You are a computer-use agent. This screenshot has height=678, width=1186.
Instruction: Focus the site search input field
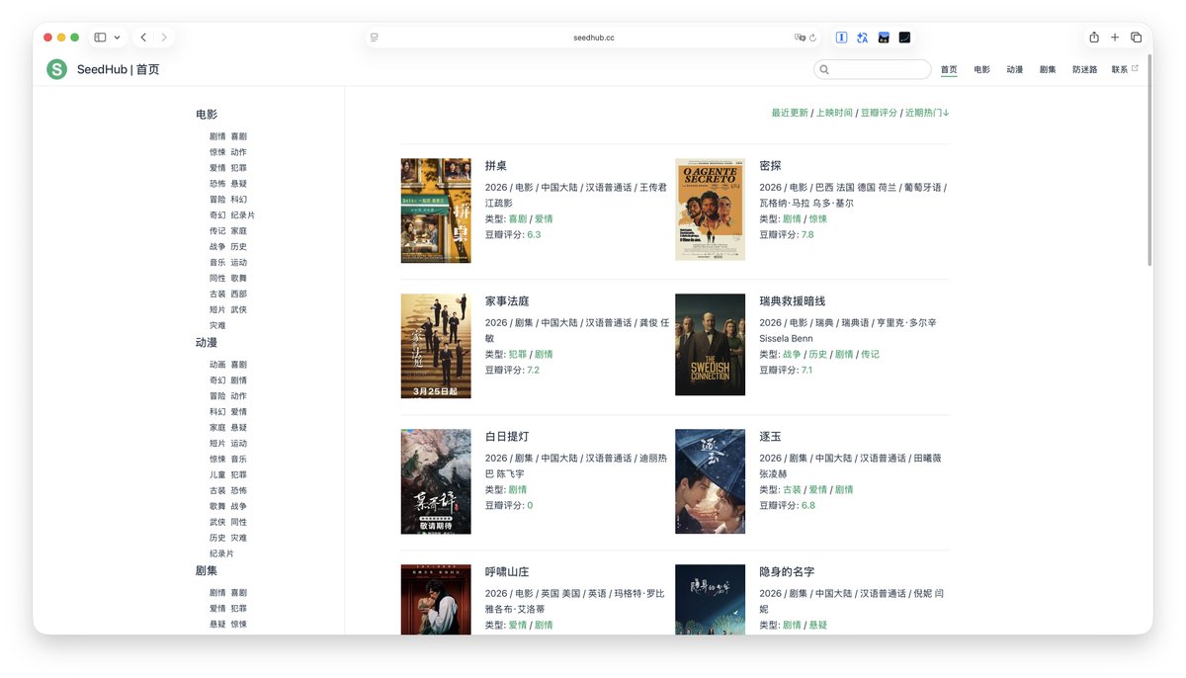point(873,69)
